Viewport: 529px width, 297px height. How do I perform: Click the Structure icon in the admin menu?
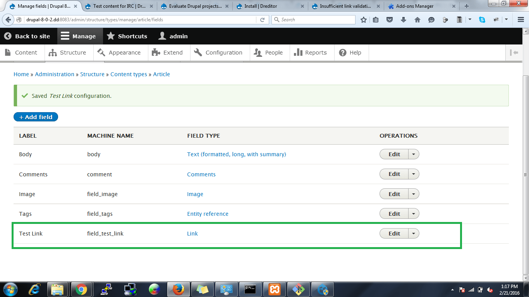(x=53, y=52)
